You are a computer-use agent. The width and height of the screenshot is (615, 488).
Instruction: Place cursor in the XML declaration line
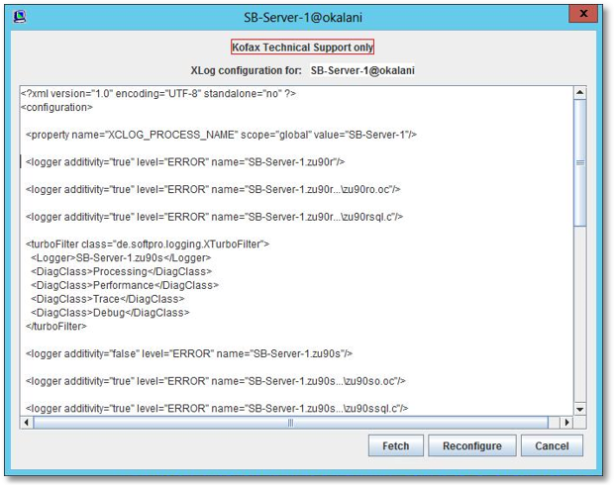(158, 94)
